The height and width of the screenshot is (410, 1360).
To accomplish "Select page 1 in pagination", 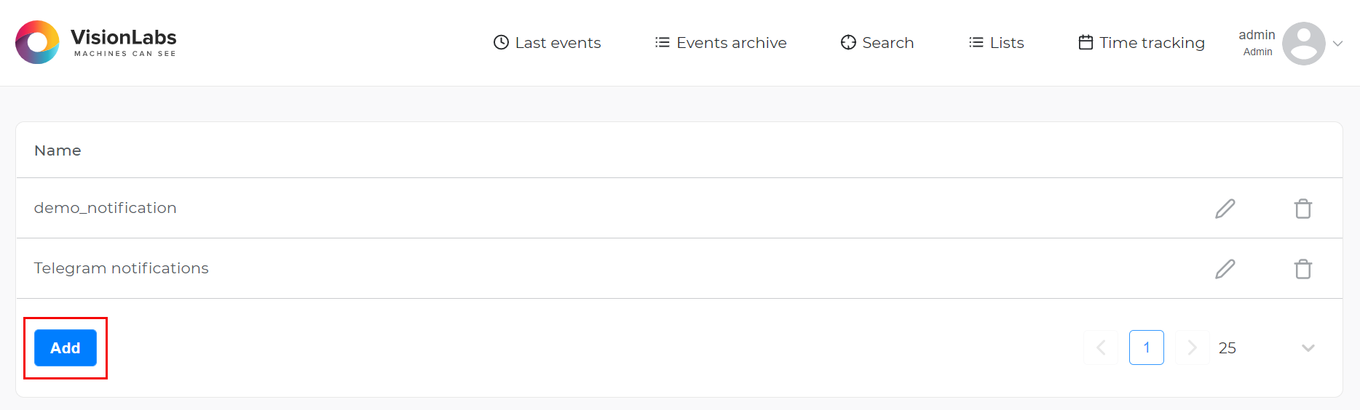I will coord(1146,347).
